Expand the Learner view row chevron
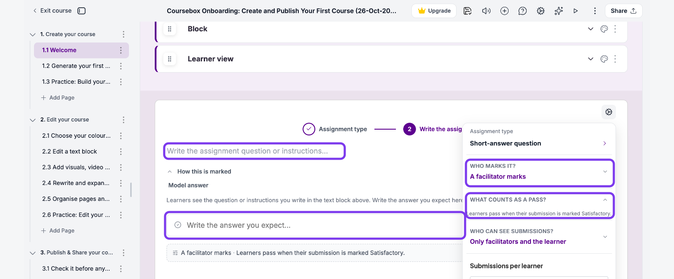The height and width of the screenshot is (279, 674). 591,59
